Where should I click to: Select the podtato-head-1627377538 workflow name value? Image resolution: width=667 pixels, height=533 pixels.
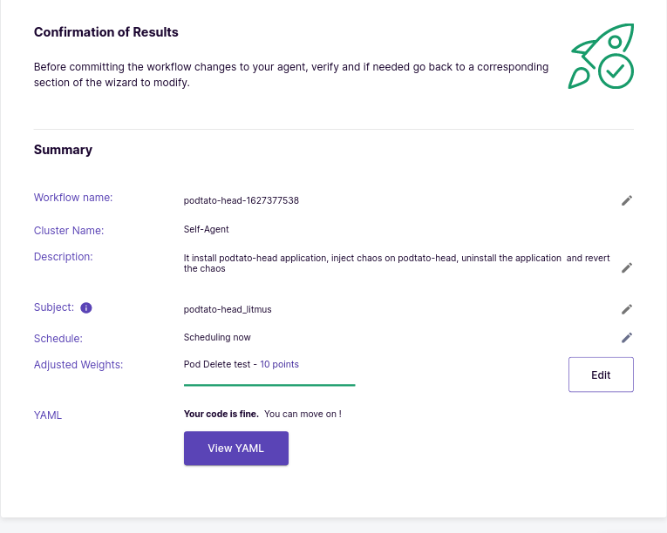point(242,200)
